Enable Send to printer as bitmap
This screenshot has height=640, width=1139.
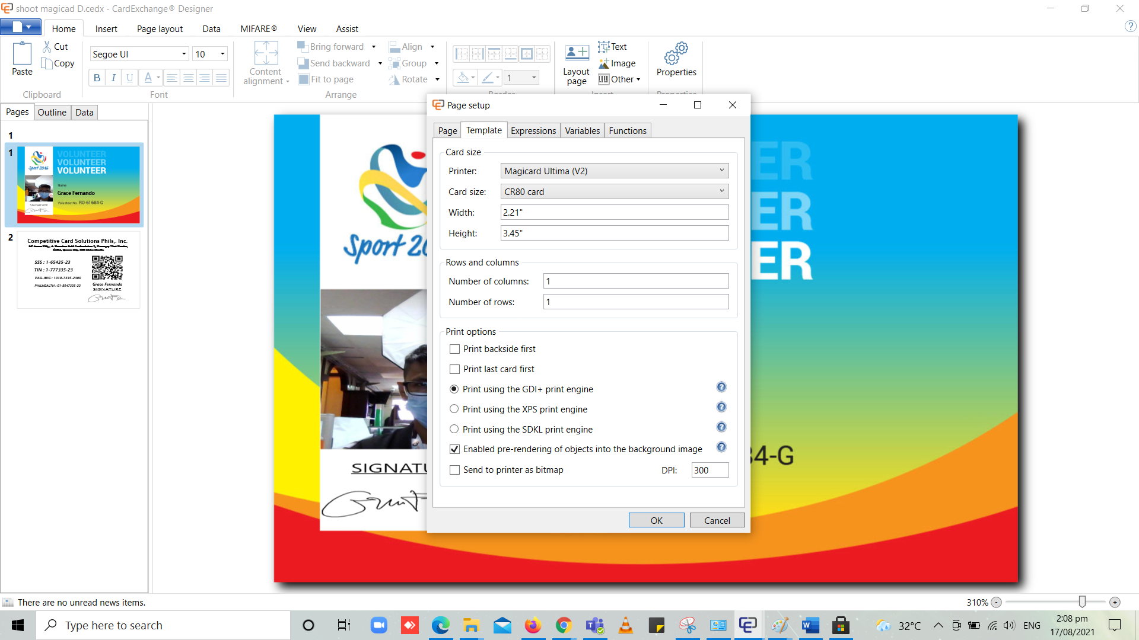click(455, 470)
